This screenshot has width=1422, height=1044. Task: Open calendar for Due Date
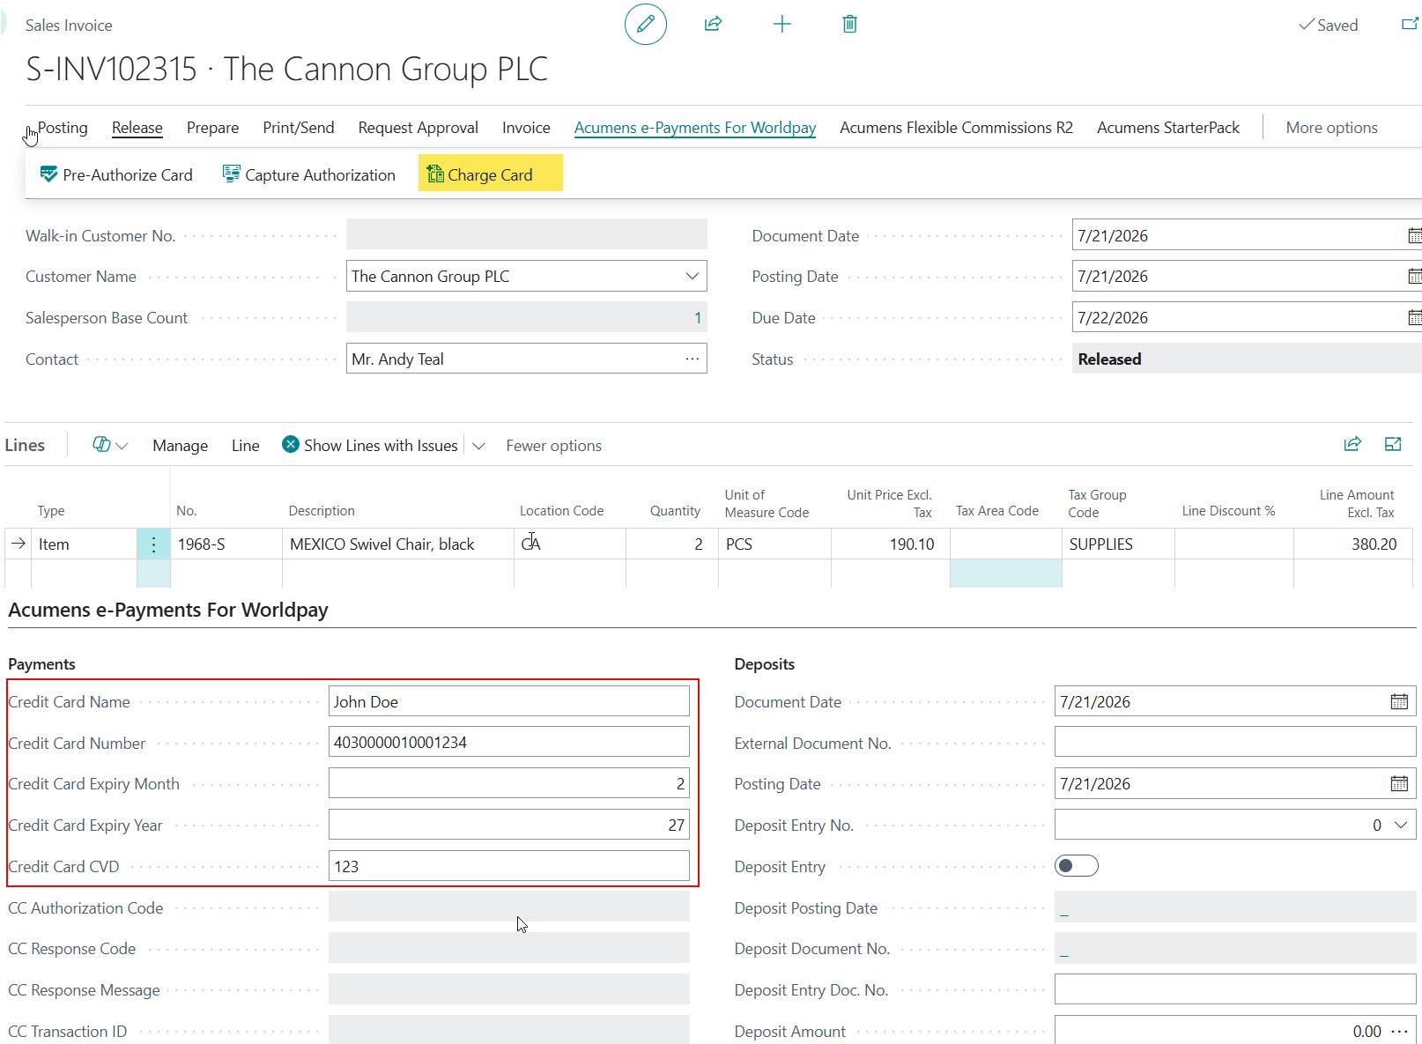1414,318
